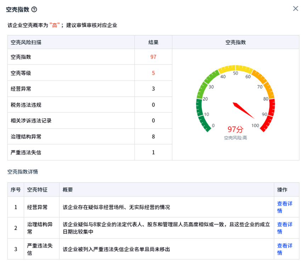Click the red needle on the gauge

coord(244,111)
